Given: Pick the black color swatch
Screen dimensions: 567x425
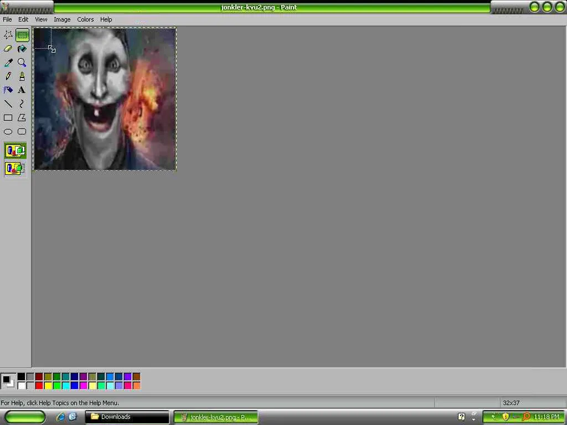Looking at the screenshot, I should (22, 377).
